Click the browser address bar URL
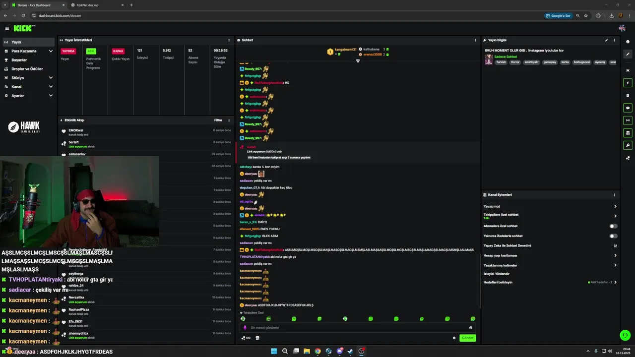Image resolution: width=635 pixels, height=357 pixels. 60,15
